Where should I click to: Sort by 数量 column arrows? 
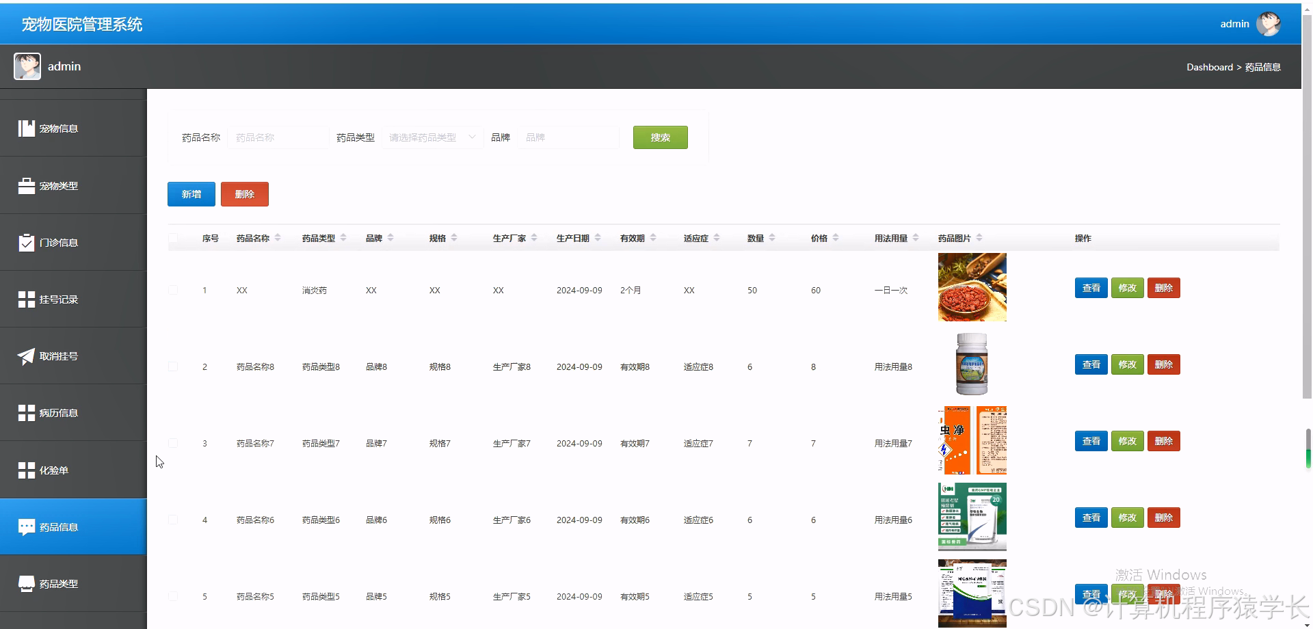772,238
